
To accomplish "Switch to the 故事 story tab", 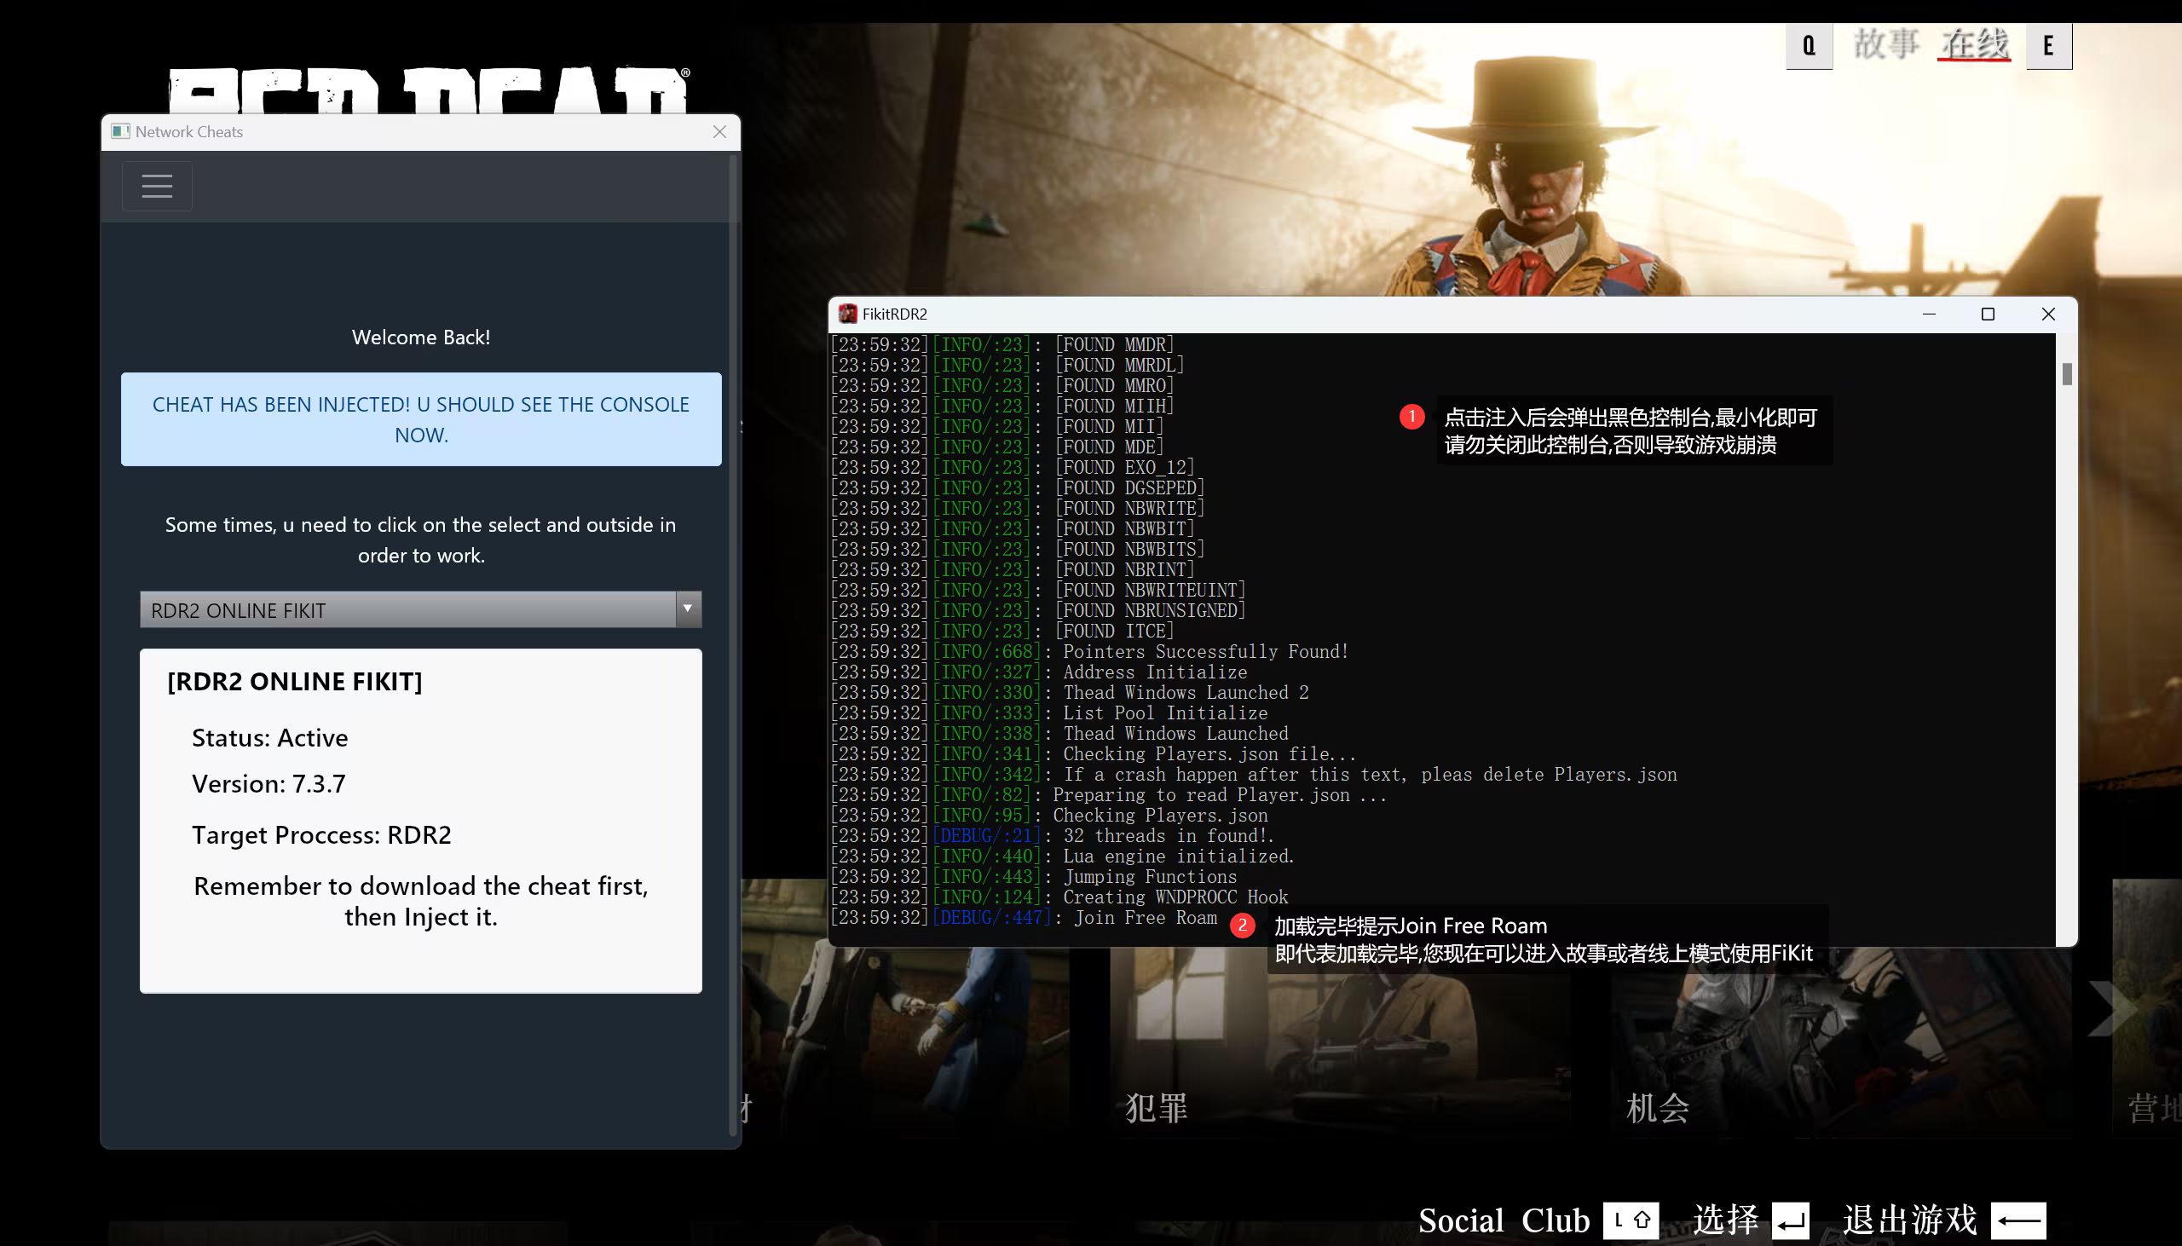I will coord(1886,44).
